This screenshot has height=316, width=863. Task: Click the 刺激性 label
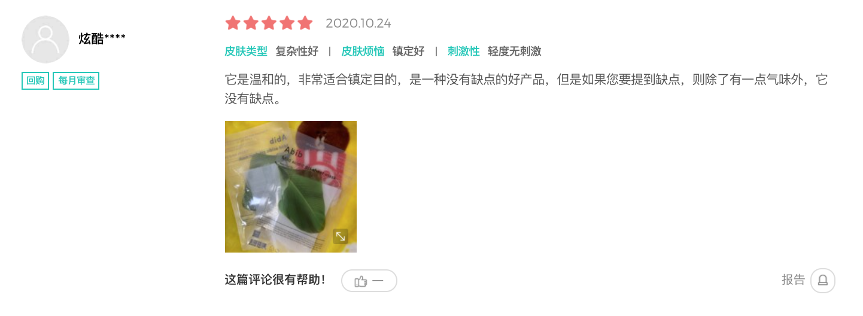pyautogui.click(x=464, y=51)
